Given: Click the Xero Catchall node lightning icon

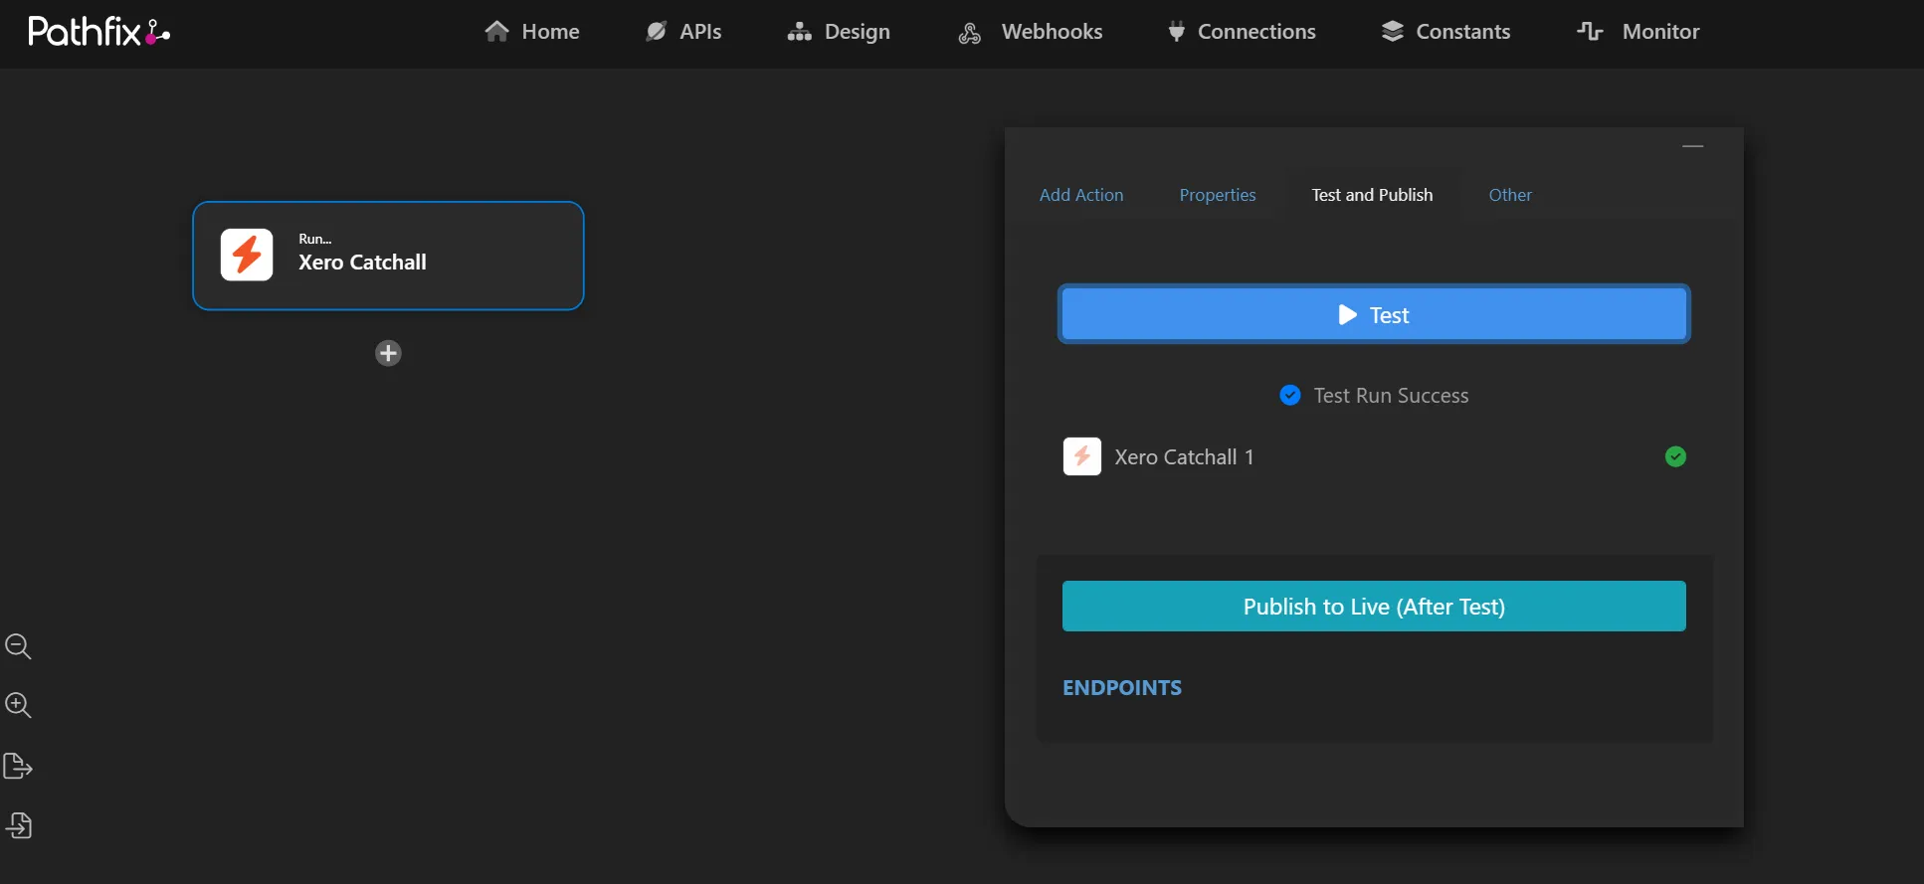Looking at the screenshot, I should 247,255.
